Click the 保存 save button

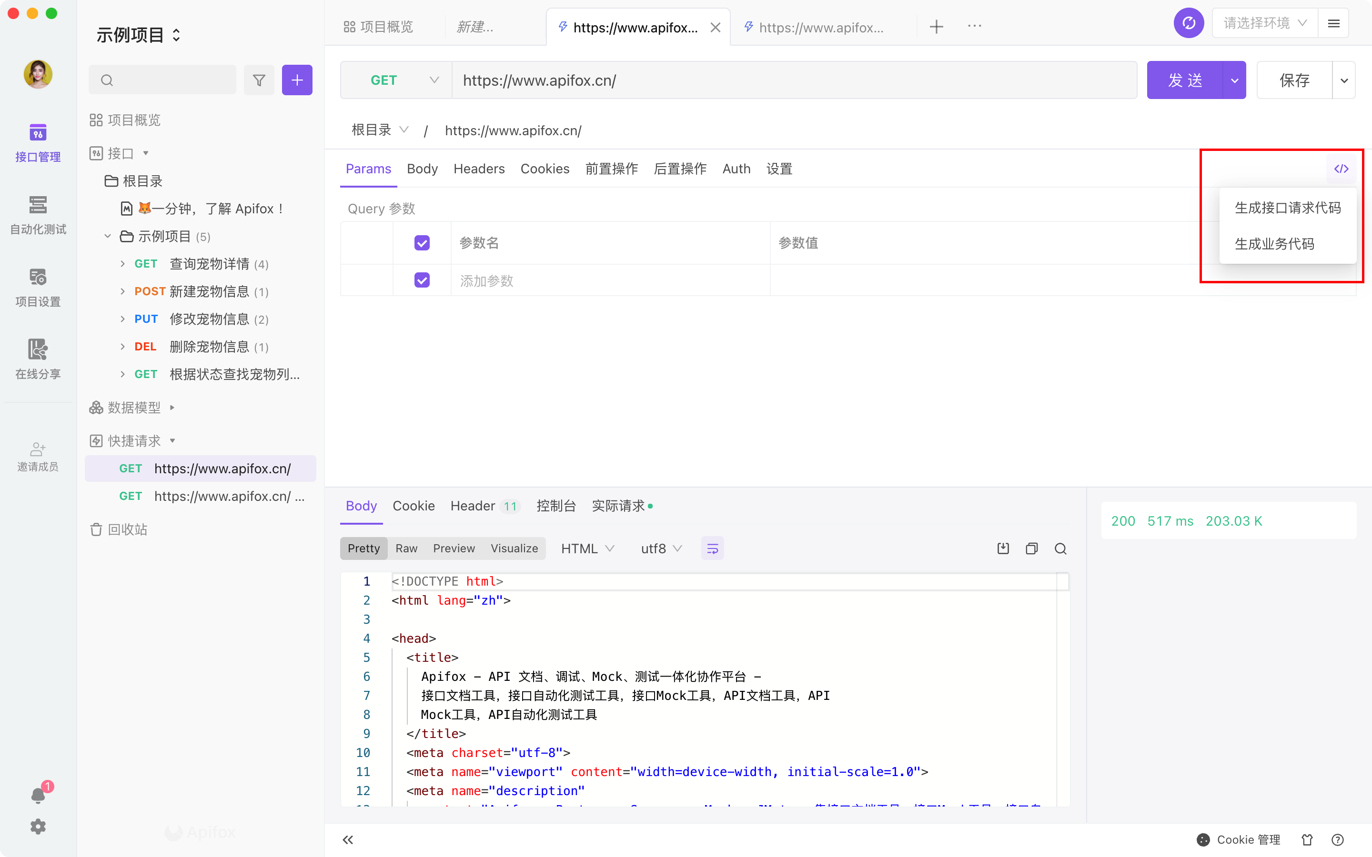pos(1294,80)
